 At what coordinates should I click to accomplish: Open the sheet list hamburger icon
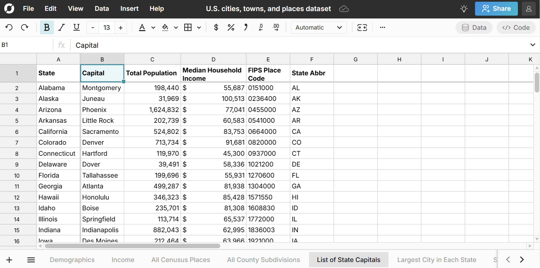[x=31, y=259]
